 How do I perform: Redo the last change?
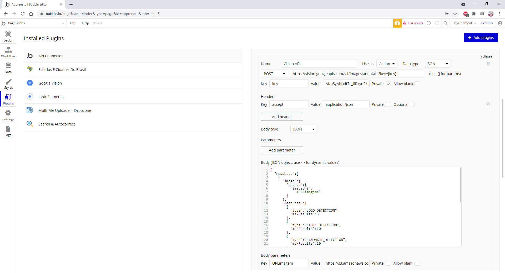coord(437,23)
